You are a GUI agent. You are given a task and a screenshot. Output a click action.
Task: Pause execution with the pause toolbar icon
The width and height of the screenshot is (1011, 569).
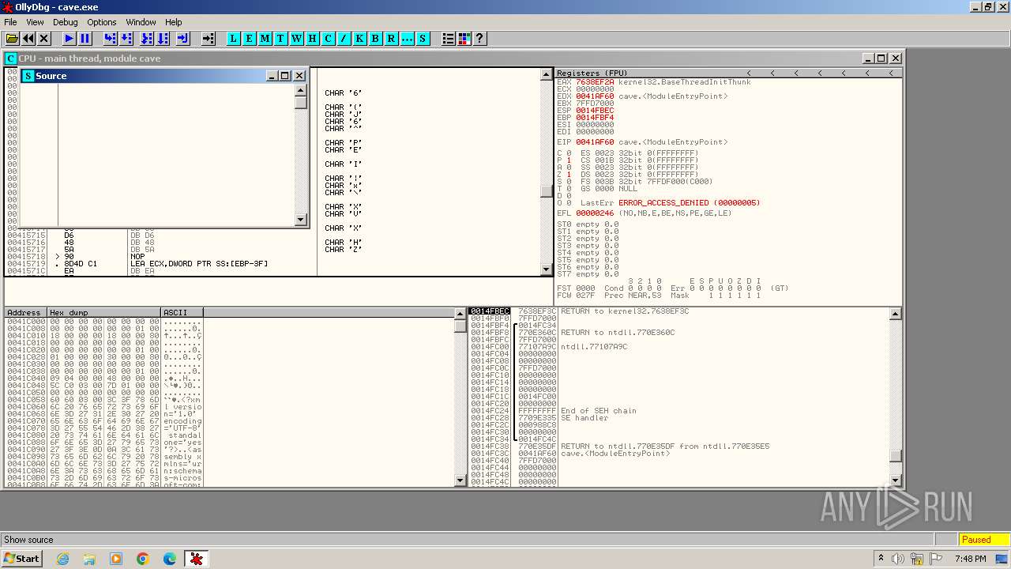tap(85, 38)
